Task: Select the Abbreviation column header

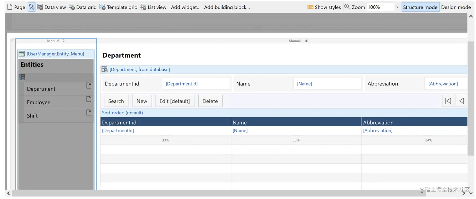Action: pos(415,123)
